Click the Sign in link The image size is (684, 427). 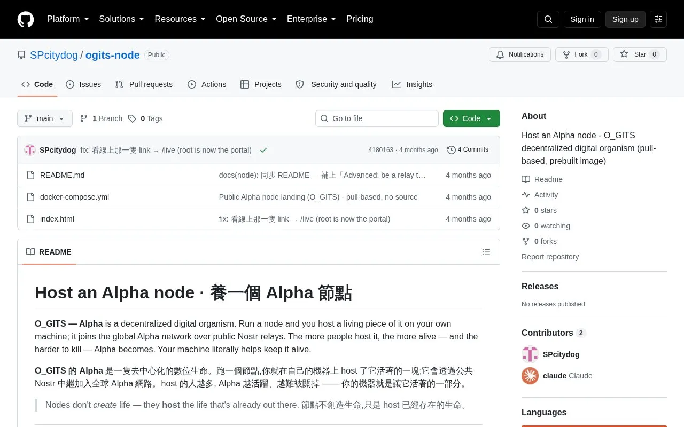tap(582, 19)
